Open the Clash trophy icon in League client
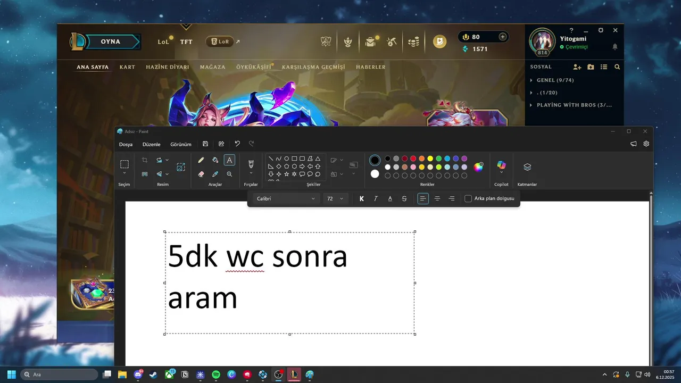 [x=326, y=41]
